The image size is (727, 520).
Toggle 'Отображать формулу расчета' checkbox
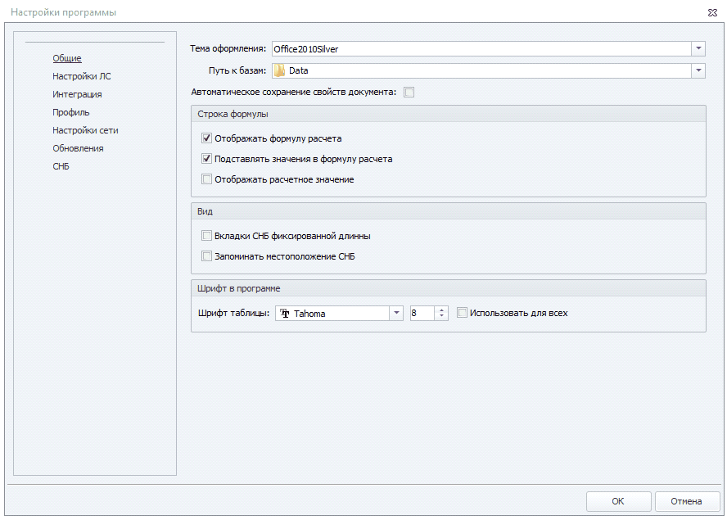(x=207, y=138)
